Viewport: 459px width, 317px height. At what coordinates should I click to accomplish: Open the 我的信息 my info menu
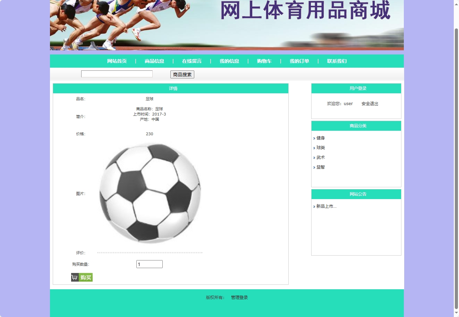[x=229, y=61]
